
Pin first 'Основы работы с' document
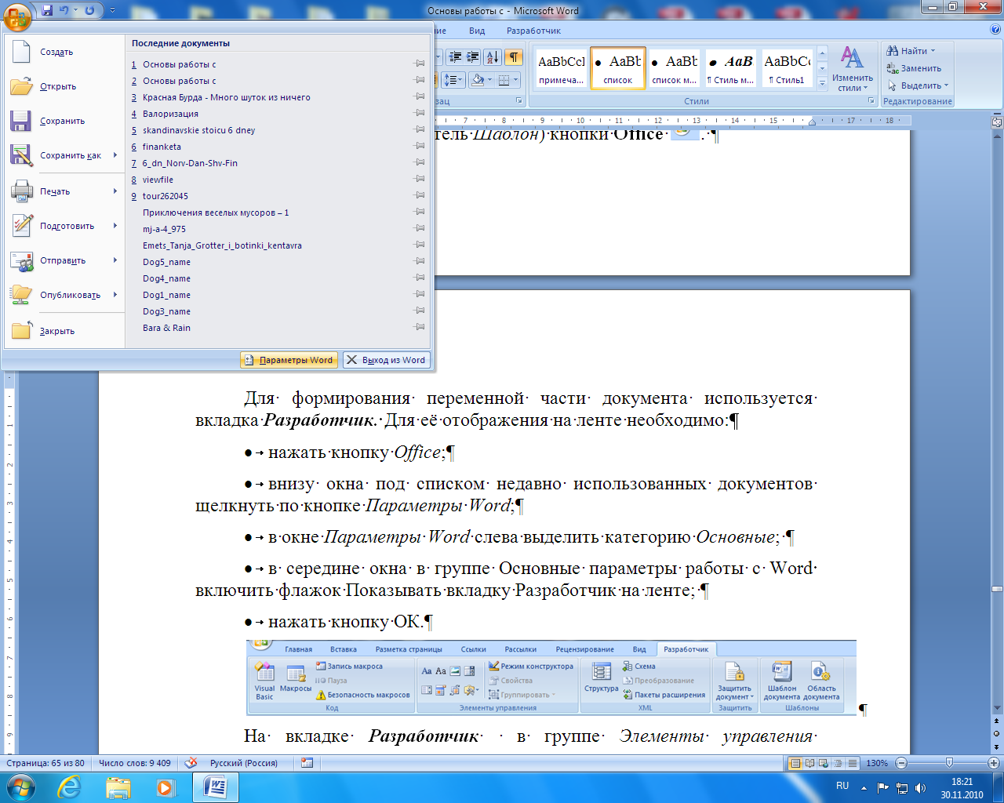(x=420, y=64)
